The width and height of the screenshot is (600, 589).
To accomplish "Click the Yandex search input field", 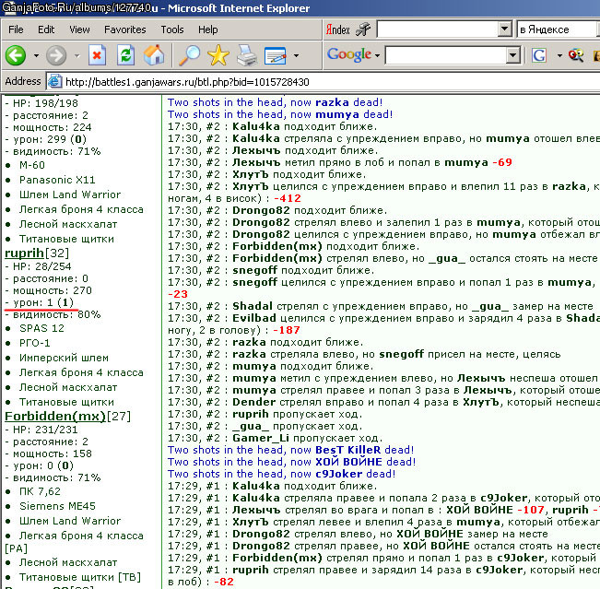I will (438, 29).
